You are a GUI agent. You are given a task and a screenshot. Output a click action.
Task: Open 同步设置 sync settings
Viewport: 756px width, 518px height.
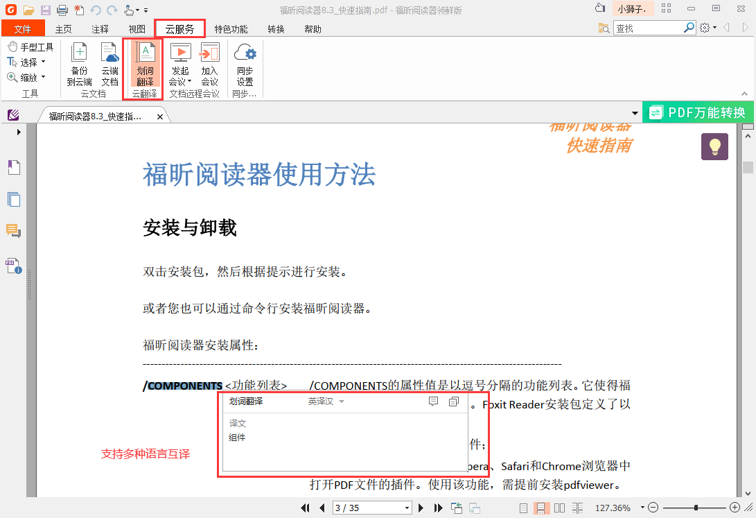coord(245,64)
